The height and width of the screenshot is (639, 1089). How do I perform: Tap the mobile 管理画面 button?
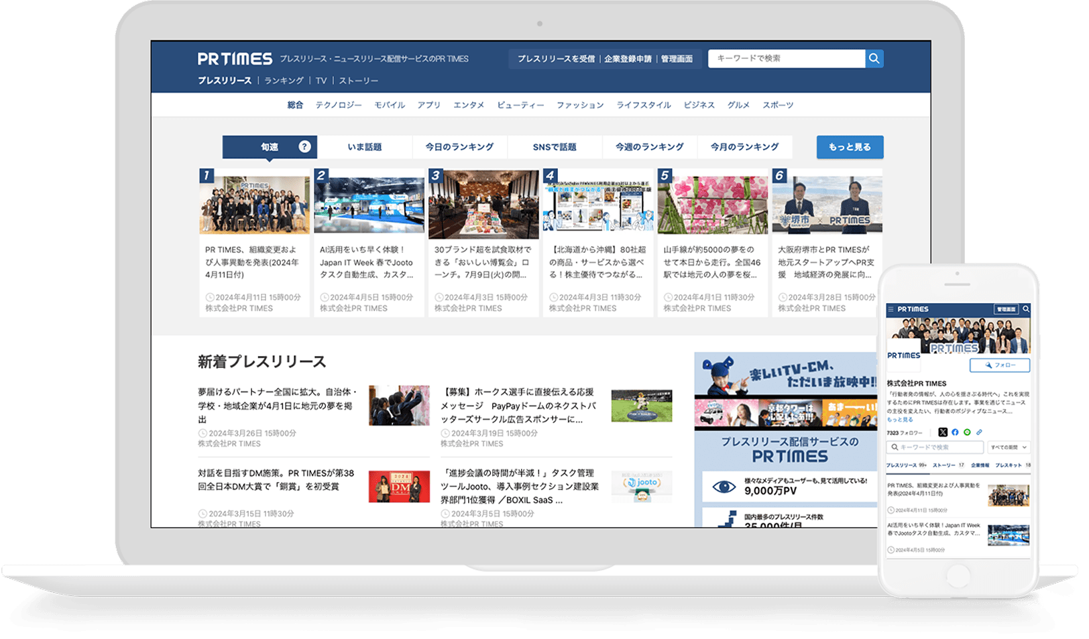pyautogui.click(x=1006, y=309)
